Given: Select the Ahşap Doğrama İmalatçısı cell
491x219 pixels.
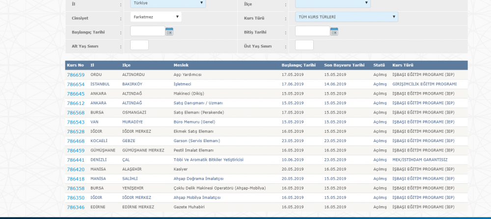Looking at the screenshot, I should click(198, 178).
